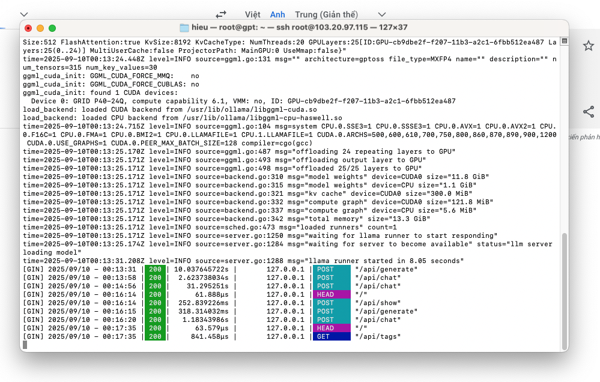The width and height of the screenshot is (600, 382).
Task: Click the 127.0.0.1 address in GET row
Action: (x=285, y=336)
